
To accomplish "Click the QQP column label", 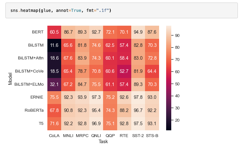I will tap(110, 135).
